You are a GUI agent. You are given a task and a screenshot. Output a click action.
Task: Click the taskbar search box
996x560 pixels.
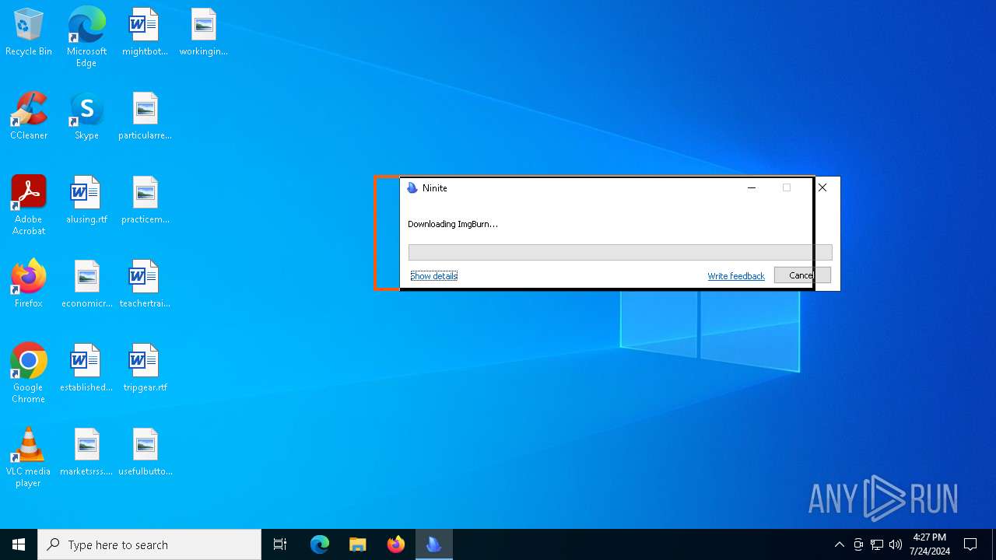tap(149, 544)
